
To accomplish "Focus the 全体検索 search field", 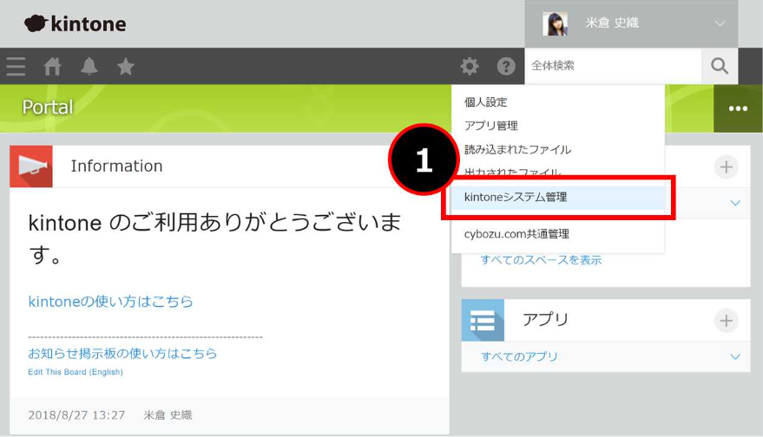I will [x=612, y=66].
